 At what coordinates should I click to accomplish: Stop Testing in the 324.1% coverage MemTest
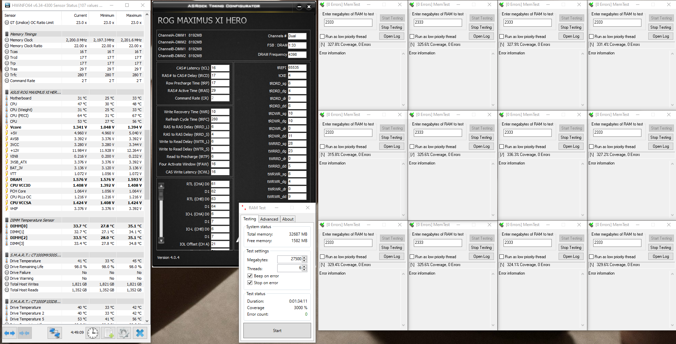[571, 248]
